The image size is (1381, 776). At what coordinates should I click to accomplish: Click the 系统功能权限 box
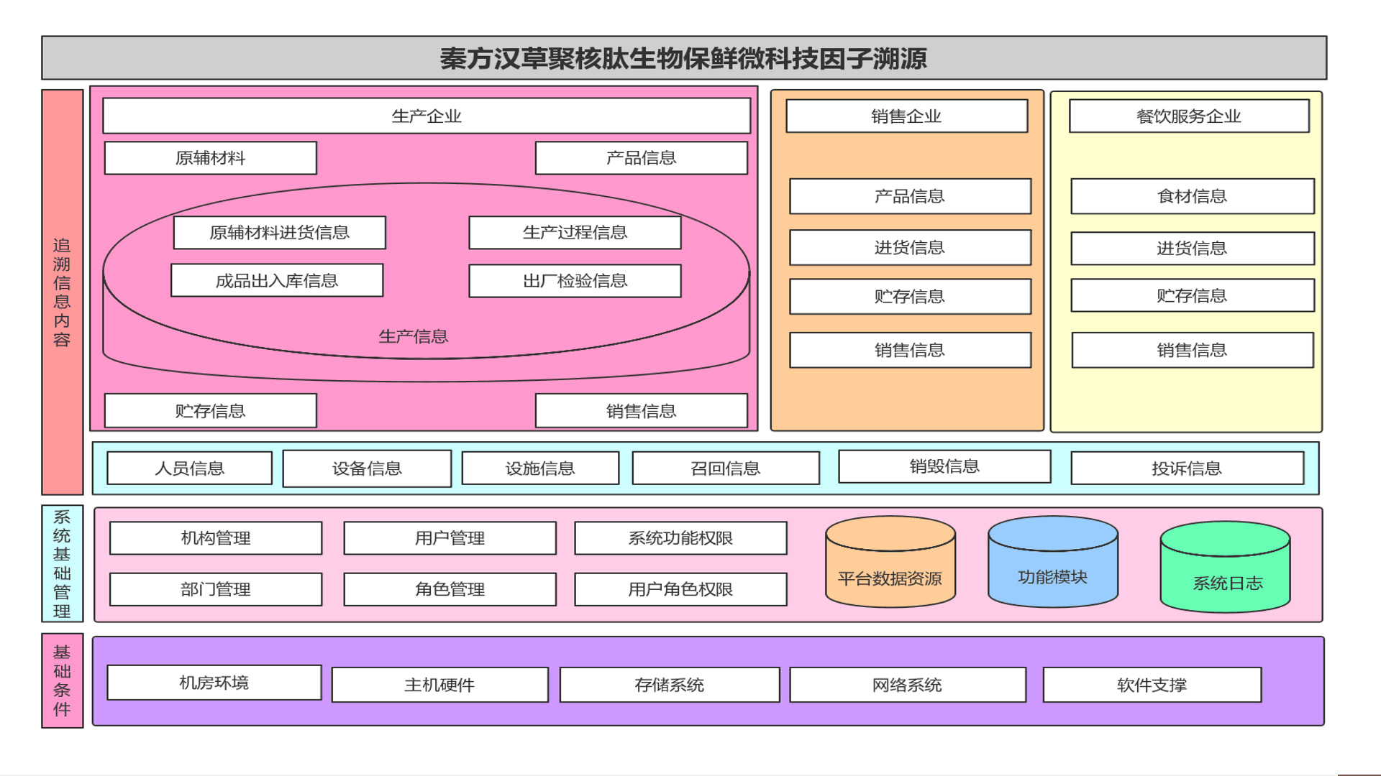681,538
